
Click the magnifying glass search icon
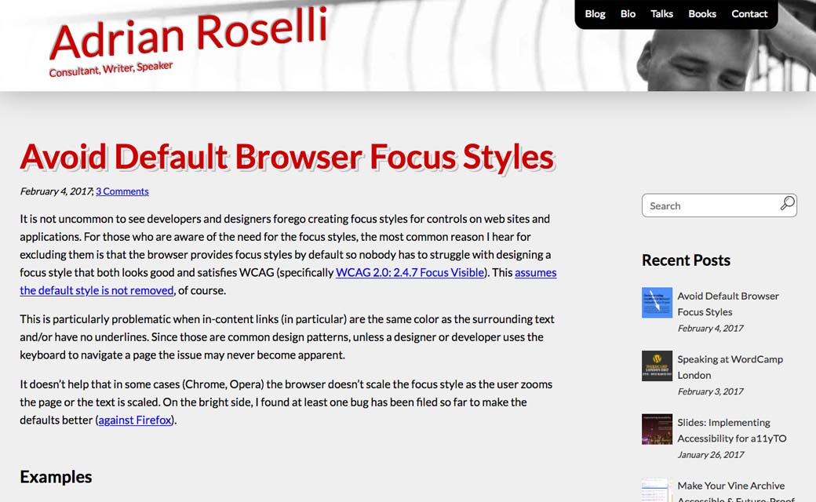(x=787, y=205)
